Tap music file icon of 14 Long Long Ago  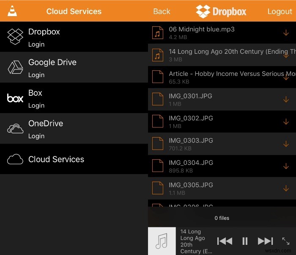(x=158, y=55)
